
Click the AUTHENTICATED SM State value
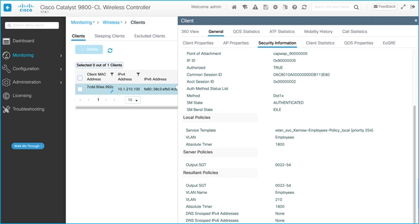click(288, 102)
